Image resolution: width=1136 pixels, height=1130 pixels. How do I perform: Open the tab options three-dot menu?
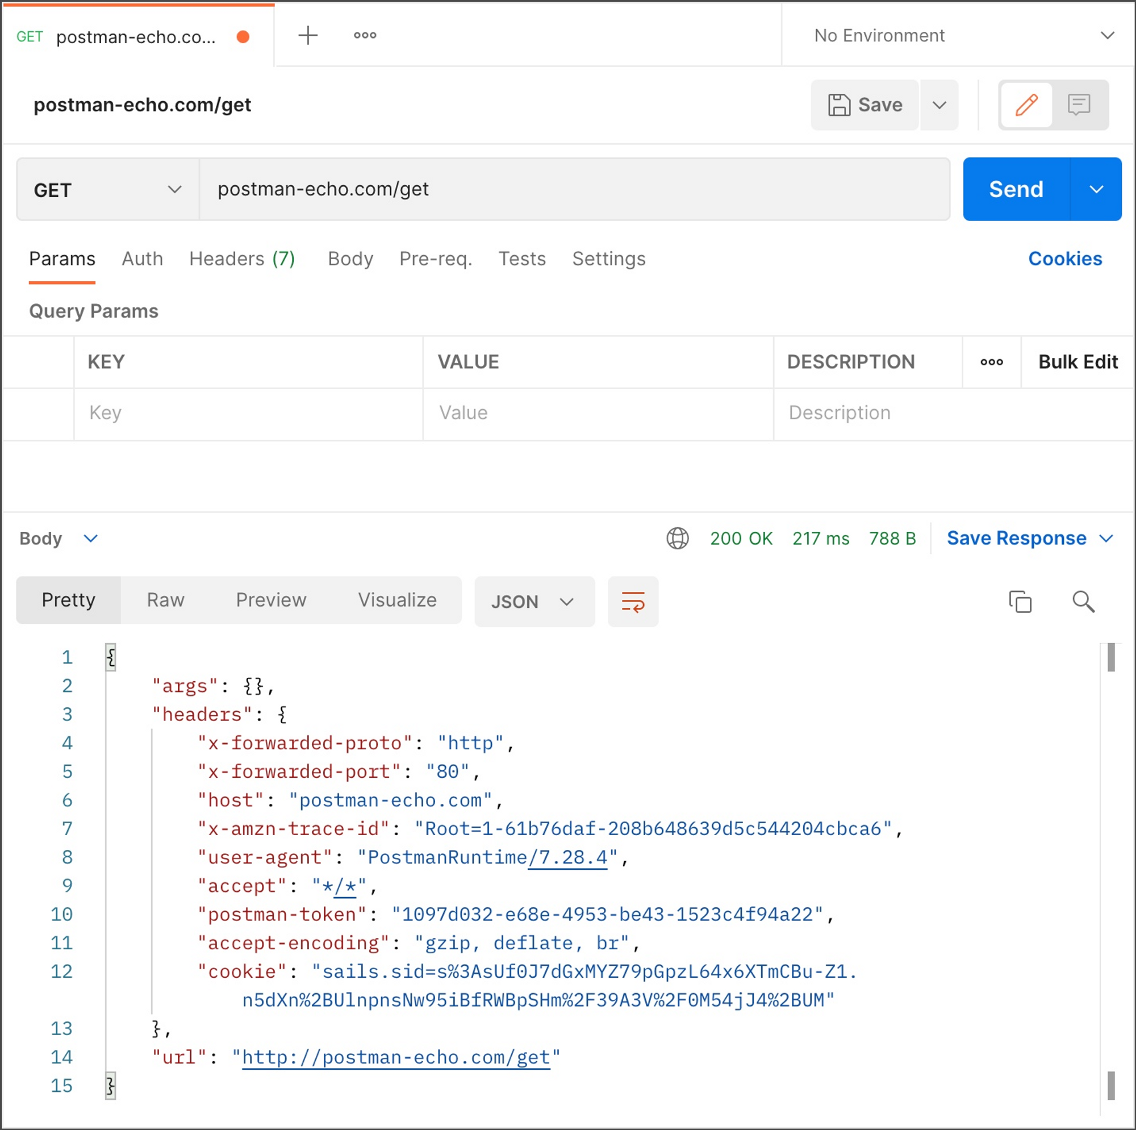coord(365,35)
